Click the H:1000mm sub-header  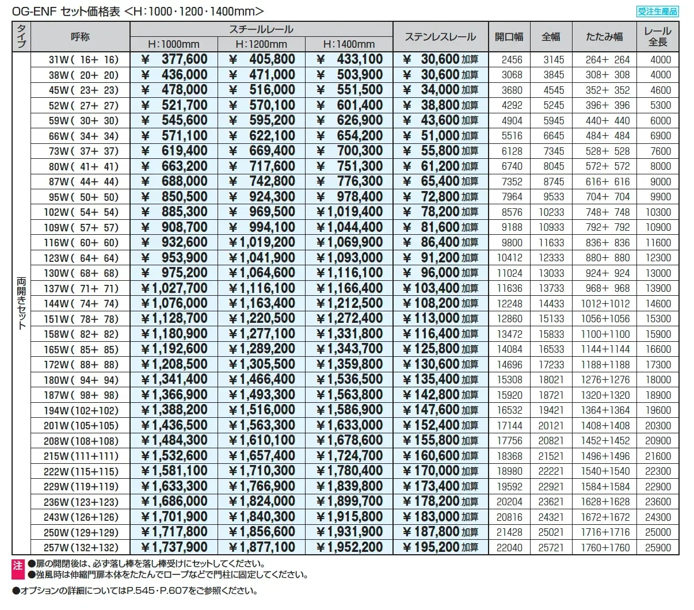pos(174,44)
